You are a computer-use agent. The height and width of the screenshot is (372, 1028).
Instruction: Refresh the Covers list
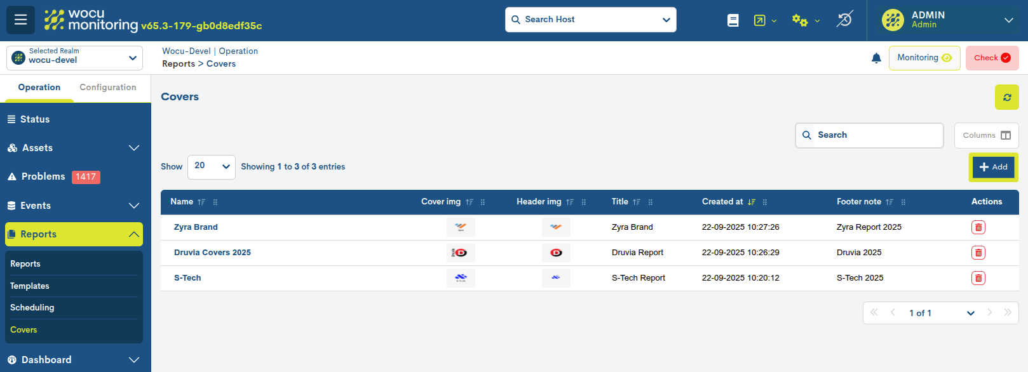[x=1006, y=97]
